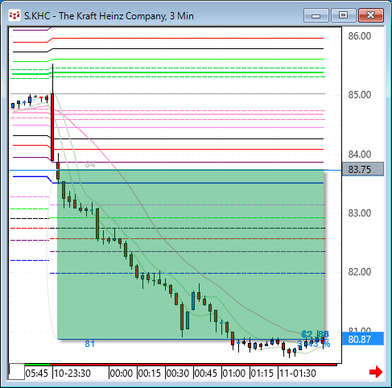Click the 3.43% profit readout

(314, 344)
